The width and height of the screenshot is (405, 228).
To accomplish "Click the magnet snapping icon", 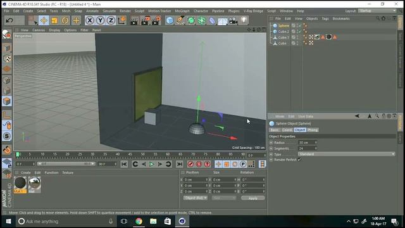I will click(x=7, y=149).
